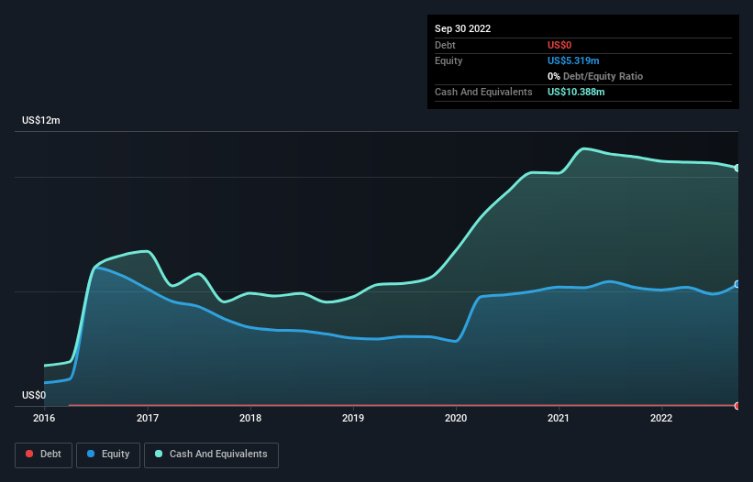Viewport: 753px width, 482px height.
Task: Toggle the Cash And Equivalents legend button
Action: coord(211,455)
